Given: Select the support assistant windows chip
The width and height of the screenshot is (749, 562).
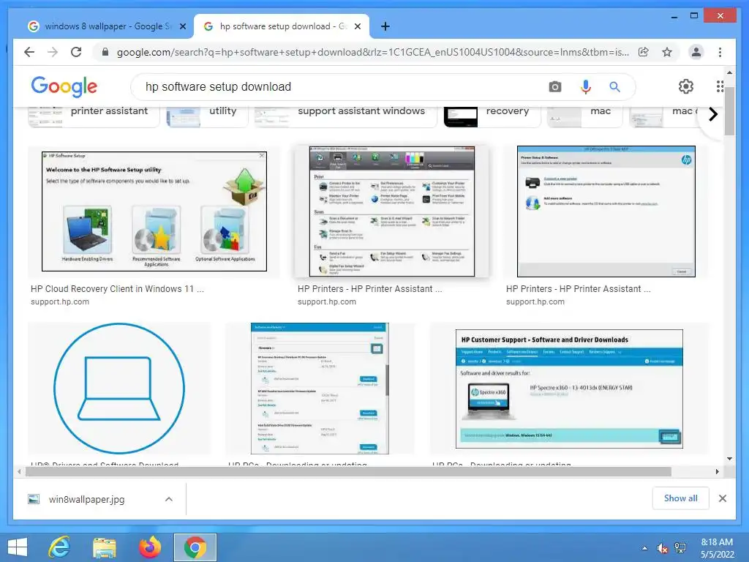Looking at the screenshot, I should coord(345,116).
